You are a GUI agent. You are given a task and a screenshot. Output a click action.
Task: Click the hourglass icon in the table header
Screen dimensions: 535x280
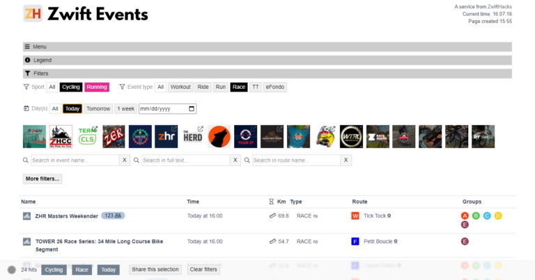[x=271, y=201]
